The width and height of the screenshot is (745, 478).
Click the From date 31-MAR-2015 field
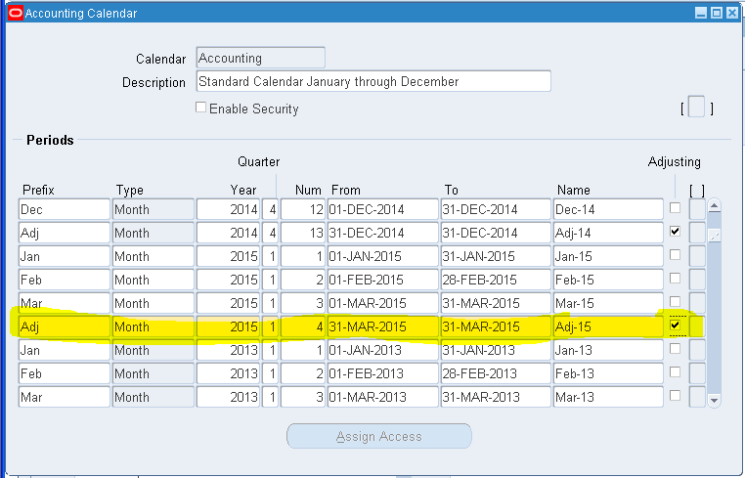tap(382, 326)
